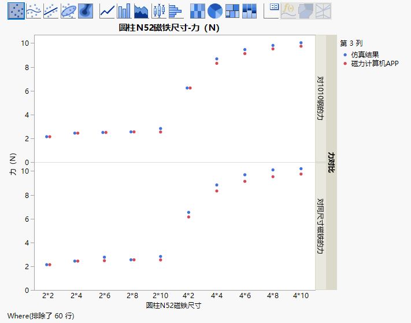Image resolution: width=411 pixels, height=323 pixels.
Task: Choose the Treemap element icon
Action: coord(232,10)
